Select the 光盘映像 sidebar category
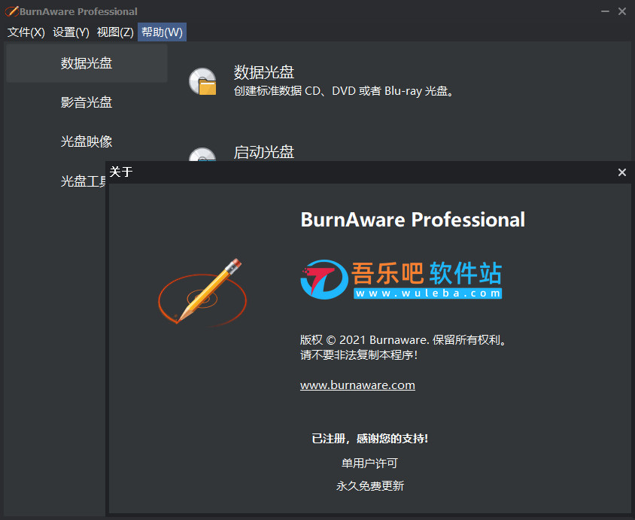This screenshot has height=520, width=635. pyautogui.click(x=87, y=141)
